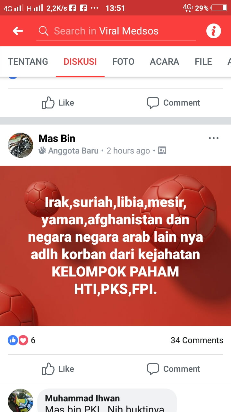The image size is (231, 412).
Task: Comment on Mas Bin's post
Action: click(x=173, y=369)
